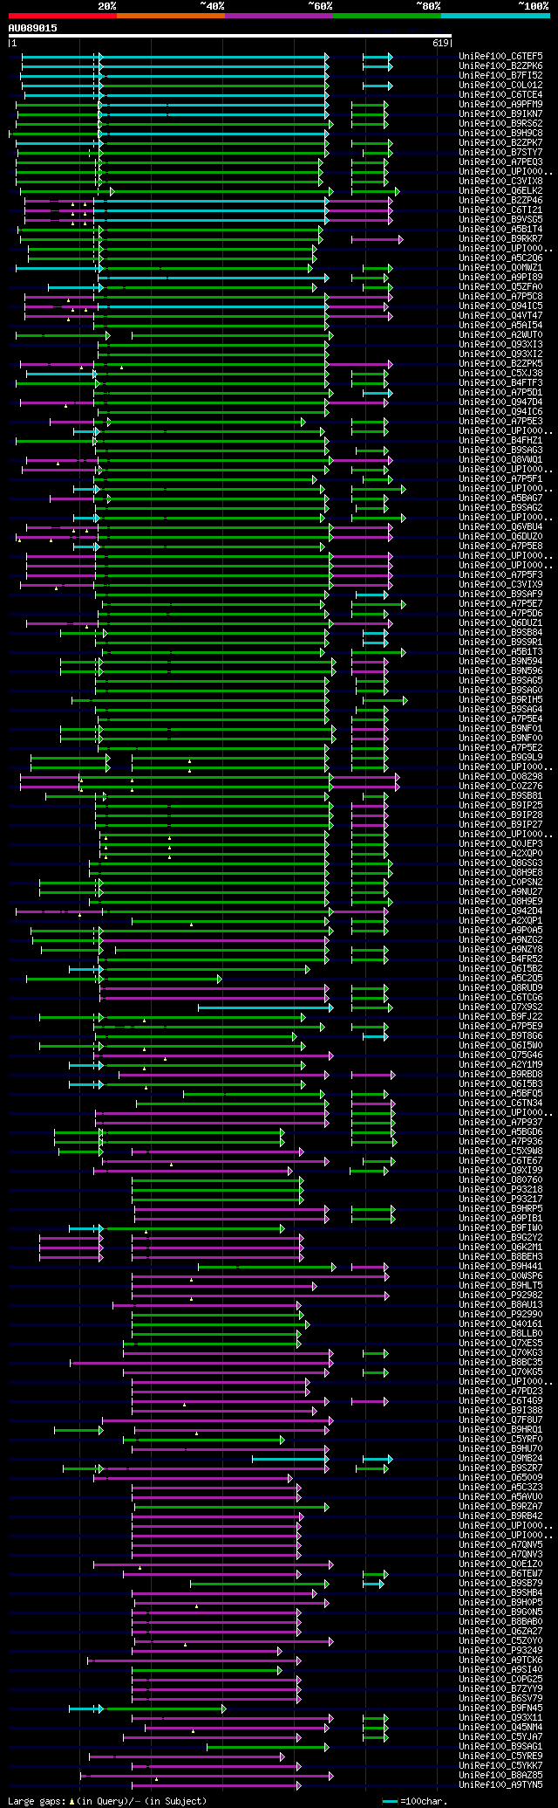Open hit UniRef100_B9S9R1

(x=500, y=642)
